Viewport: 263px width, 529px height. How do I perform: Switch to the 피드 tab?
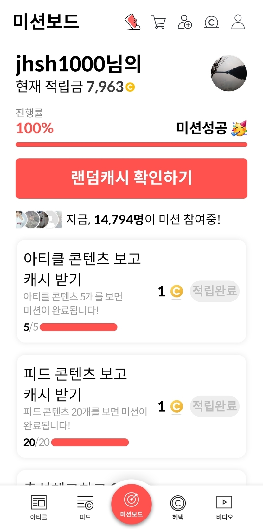coord(85,507)
